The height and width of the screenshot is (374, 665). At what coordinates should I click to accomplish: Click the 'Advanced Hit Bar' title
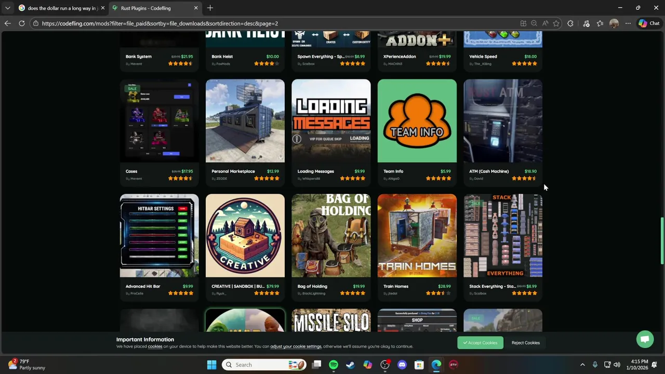coord(143,286)
